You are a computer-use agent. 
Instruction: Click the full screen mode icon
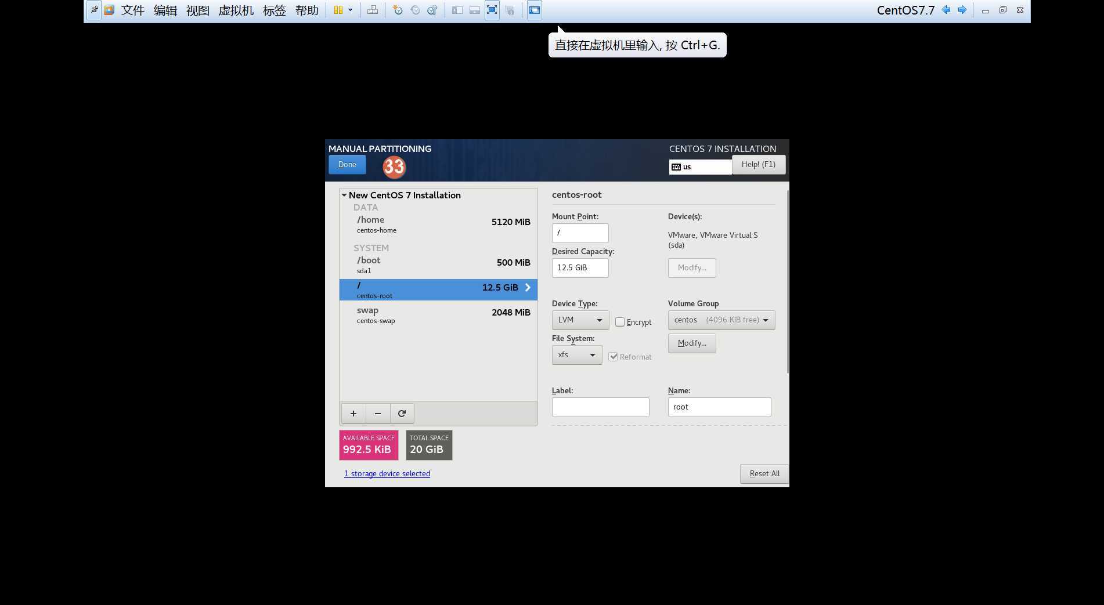(x=492, y=10)
